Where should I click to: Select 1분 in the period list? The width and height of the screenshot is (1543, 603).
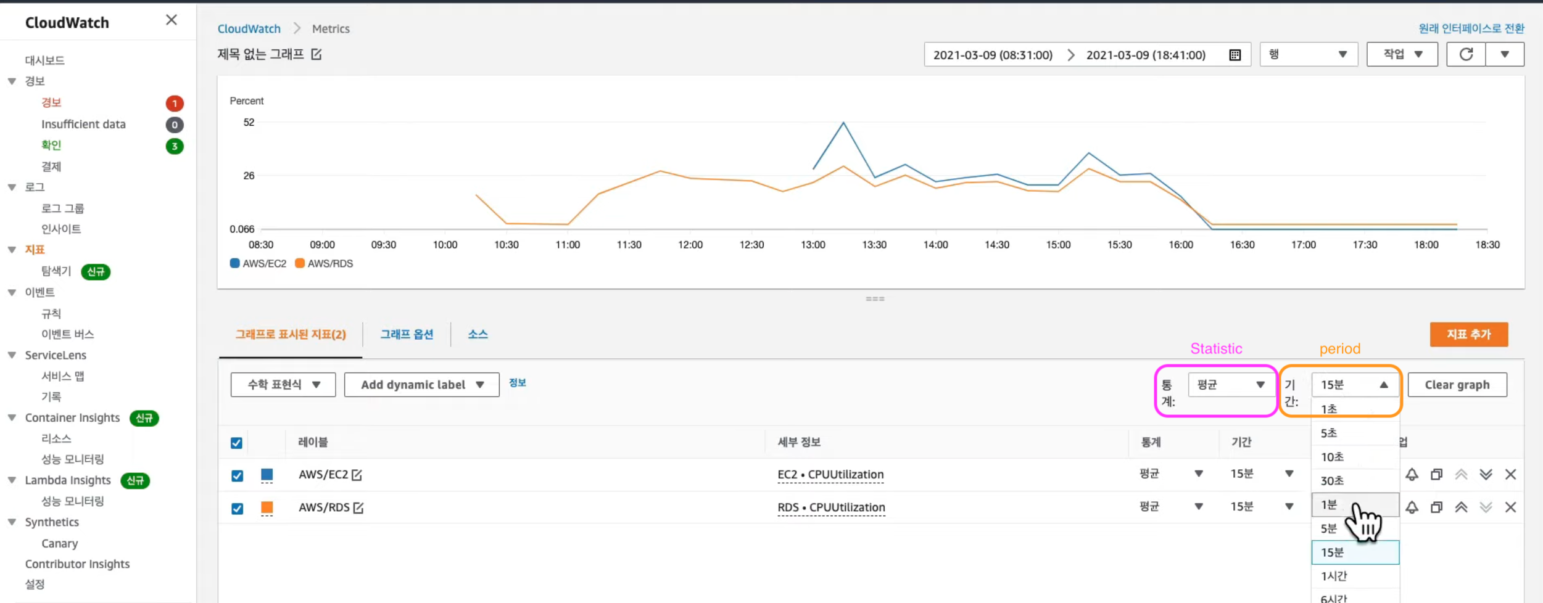coord(1355,504)
